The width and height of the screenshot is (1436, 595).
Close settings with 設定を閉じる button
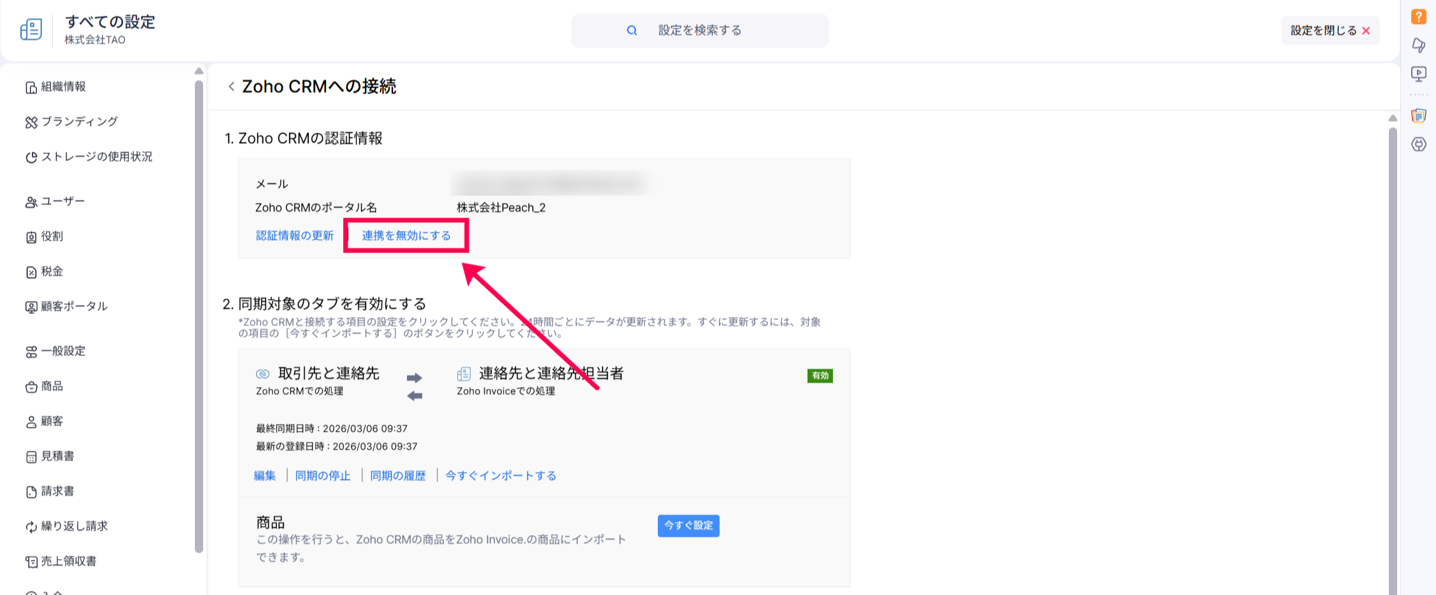point(1330,31)
